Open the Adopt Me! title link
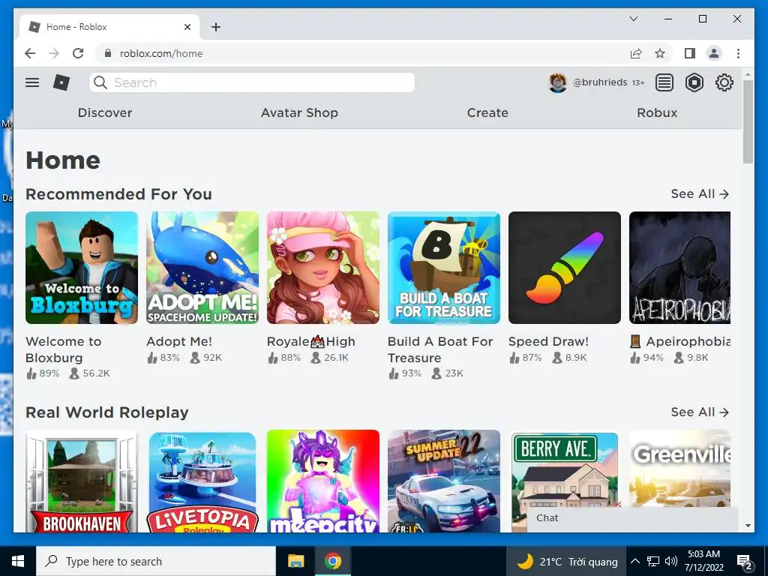This screenshot has height=576, width=768. (179, 341)
